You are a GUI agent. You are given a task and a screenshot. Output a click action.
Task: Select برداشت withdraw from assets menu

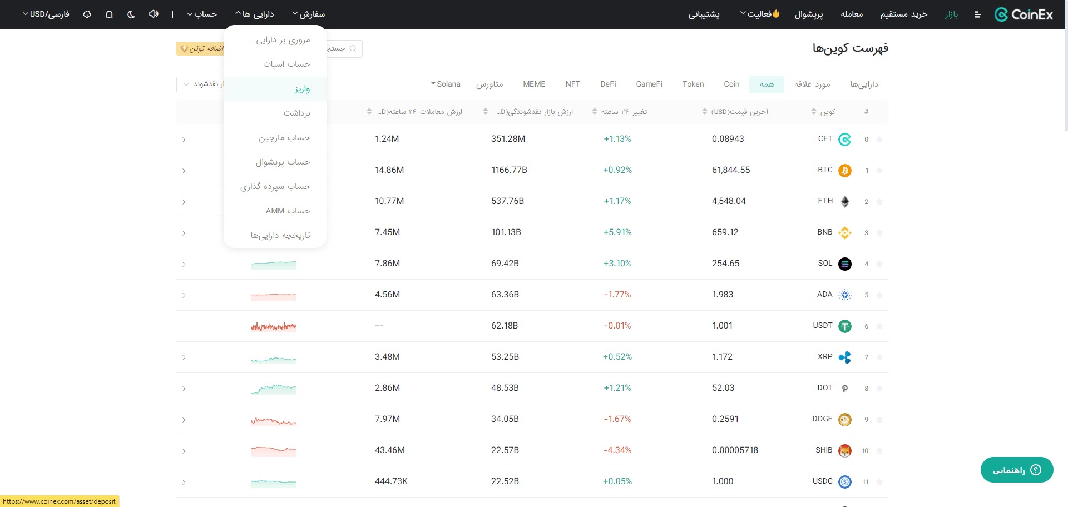[275, 113]
